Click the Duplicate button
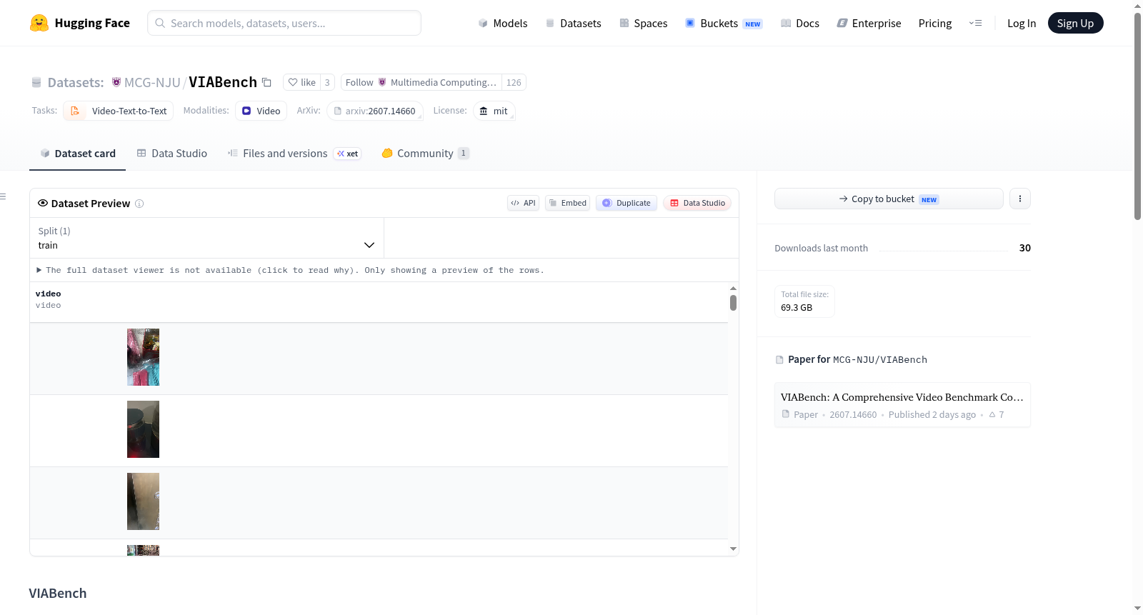 (x=627, y=203)
